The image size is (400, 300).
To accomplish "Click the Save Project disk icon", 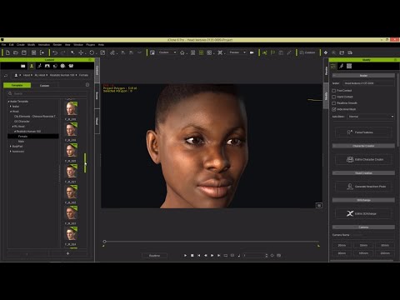I will [24, 52].
